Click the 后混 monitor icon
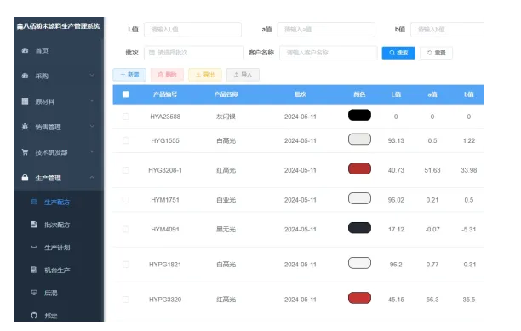This screenshot has width=521, height=331. coord(34,293)
